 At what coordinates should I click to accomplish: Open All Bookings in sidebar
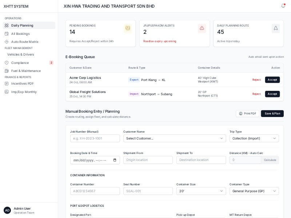pyautogui.click(x=20, y=34)
